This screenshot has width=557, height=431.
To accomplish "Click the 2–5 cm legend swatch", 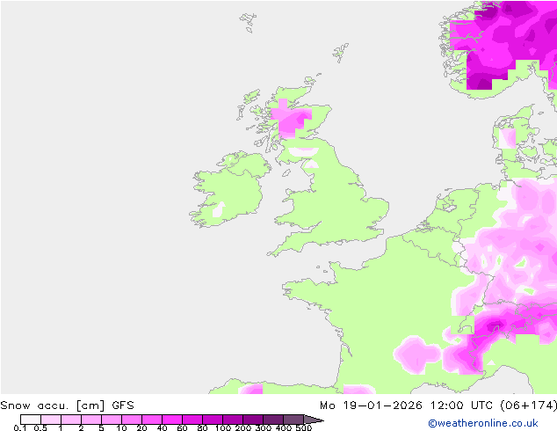I will (x=91, y=420).
